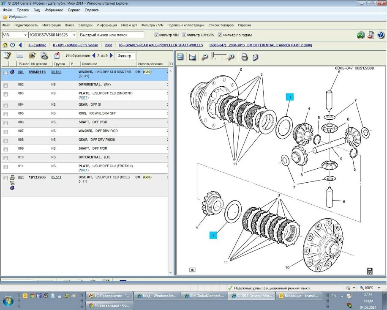Open the Список товаров menu
This screenshot has width=387, height=310.
[x=221, y=25]
